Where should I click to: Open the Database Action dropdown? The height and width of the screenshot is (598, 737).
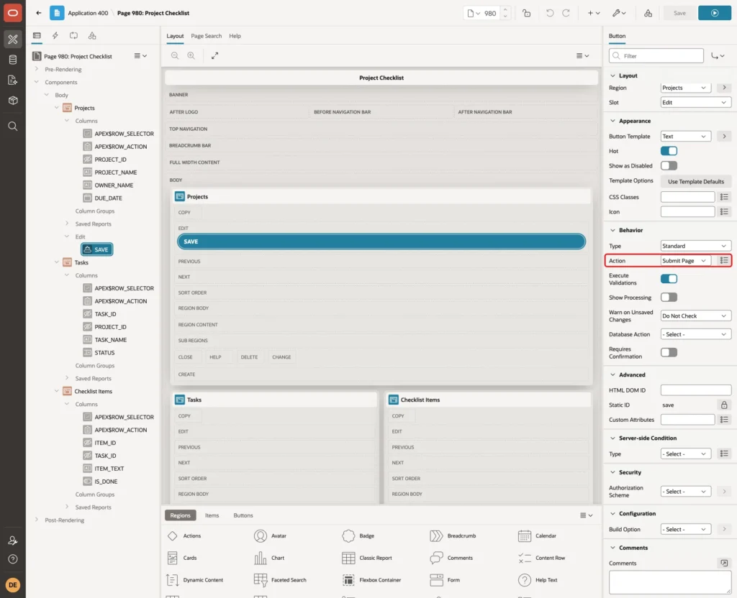(x=696, y=334)
